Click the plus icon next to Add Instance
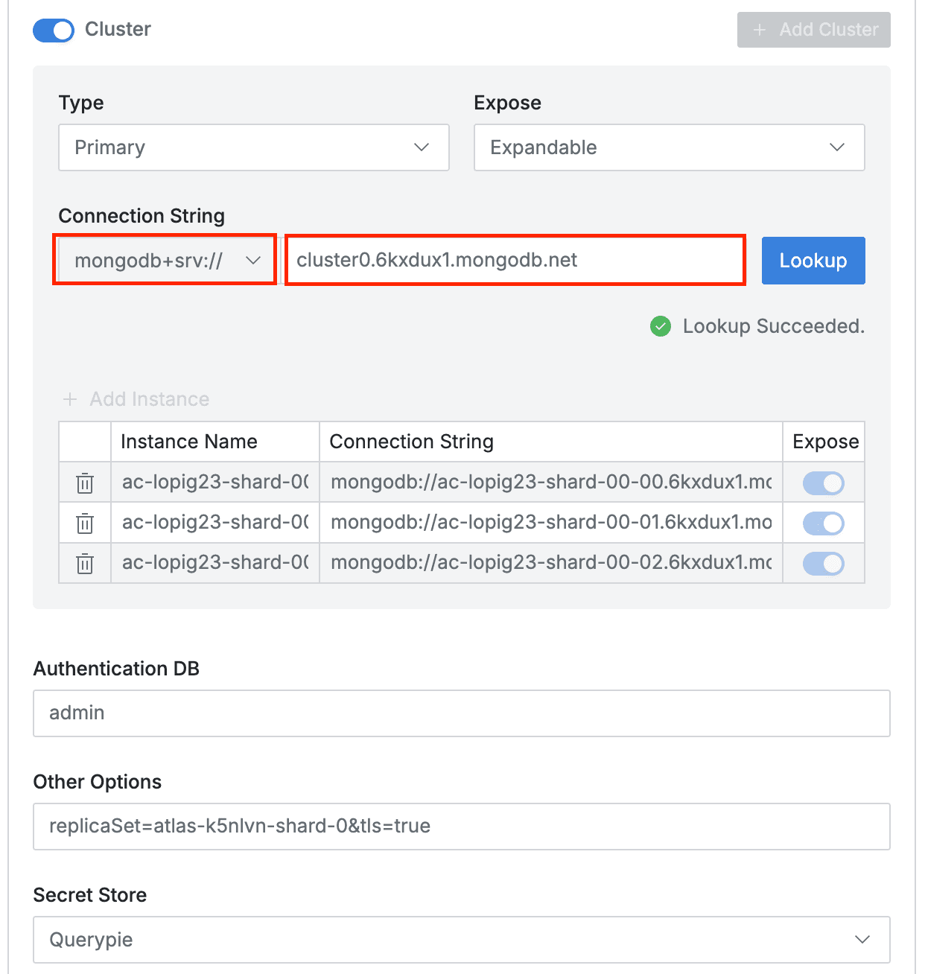 [70, 399]
